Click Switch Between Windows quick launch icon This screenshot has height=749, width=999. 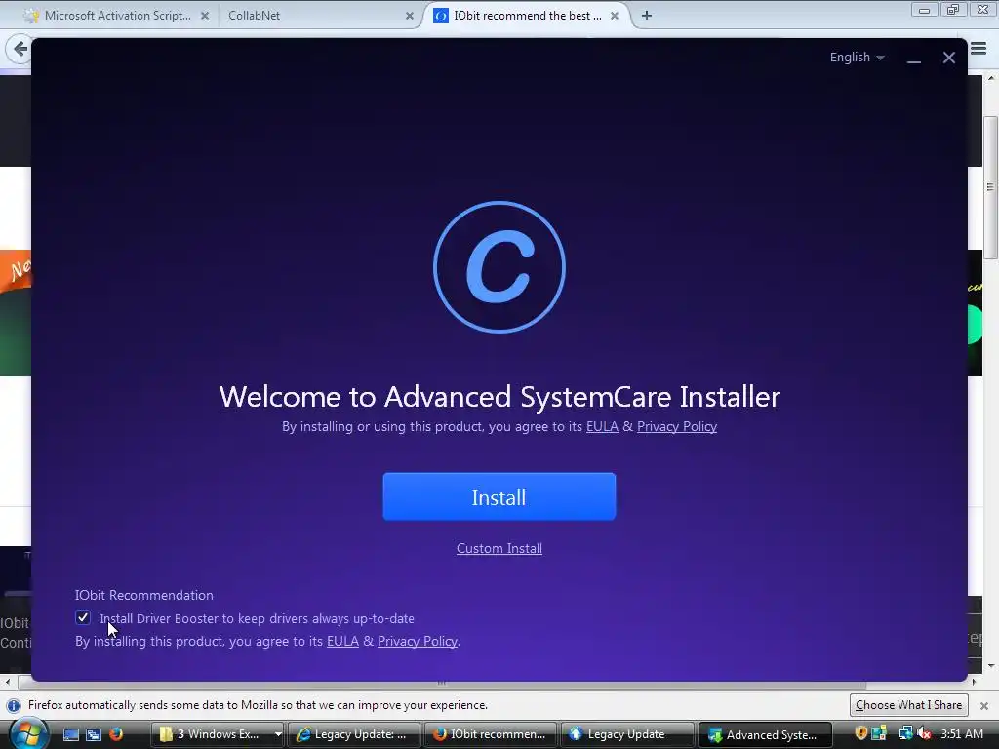click(94, 734)
